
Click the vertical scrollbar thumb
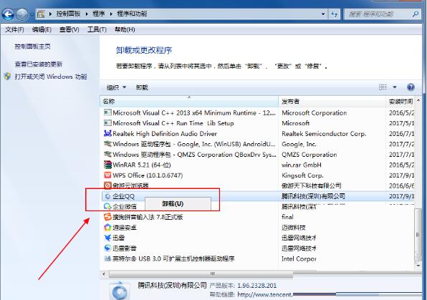point(418,234)
